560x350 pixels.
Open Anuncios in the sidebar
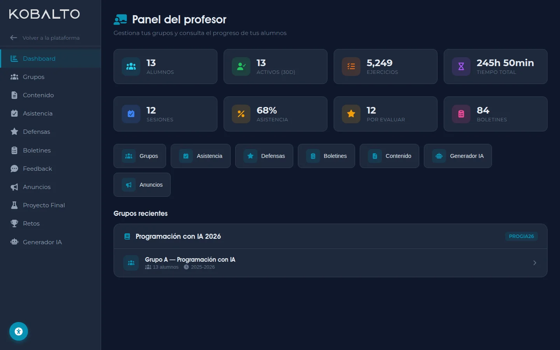[x=51, y=187]
